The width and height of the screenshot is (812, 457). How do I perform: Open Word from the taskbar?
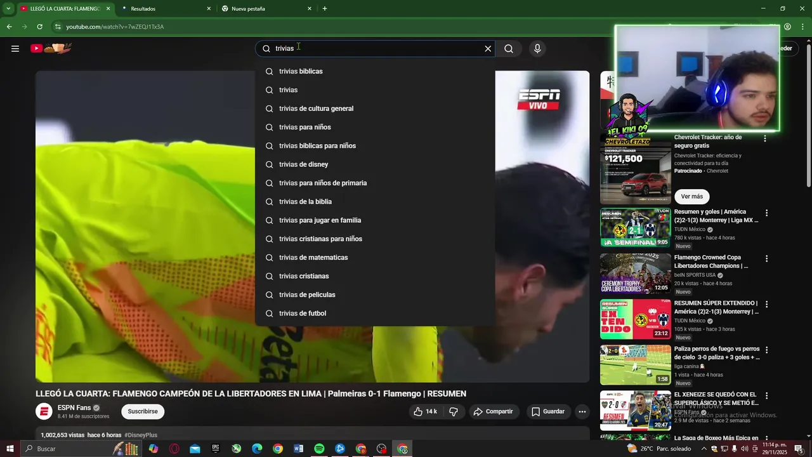pos(299,449)
